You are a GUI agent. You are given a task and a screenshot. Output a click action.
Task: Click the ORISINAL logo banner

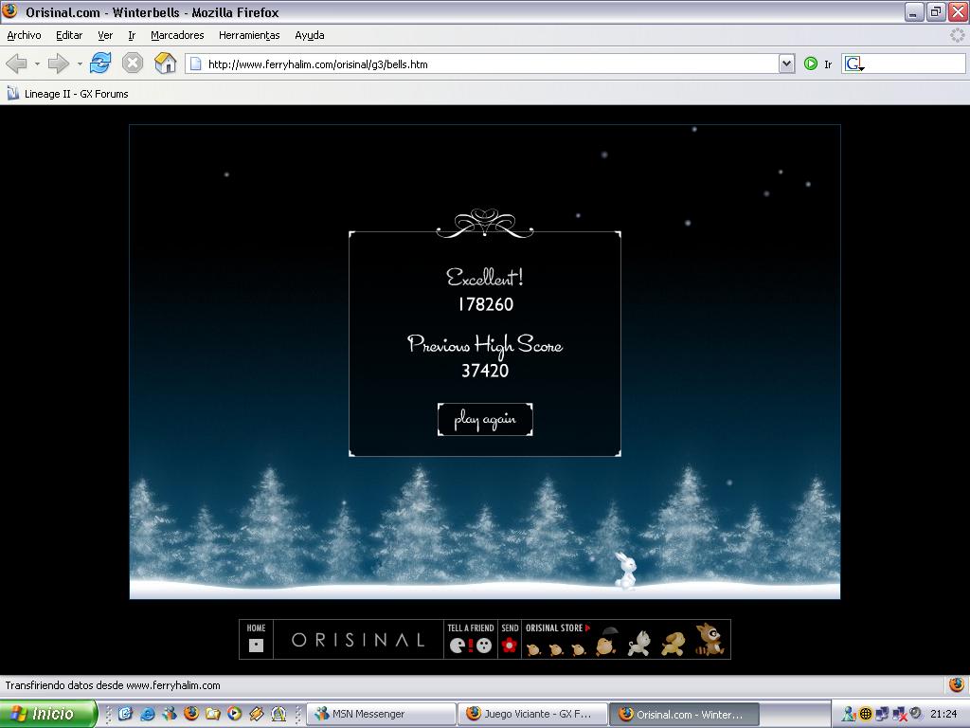click(358, 640)
